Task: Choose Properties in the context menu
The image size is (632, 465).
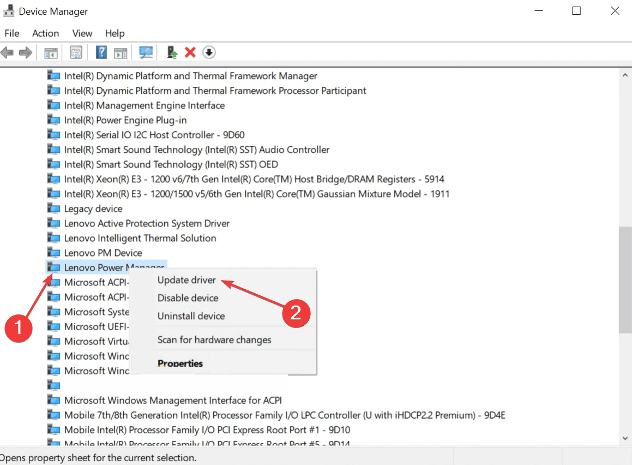Action: point(180,363)
